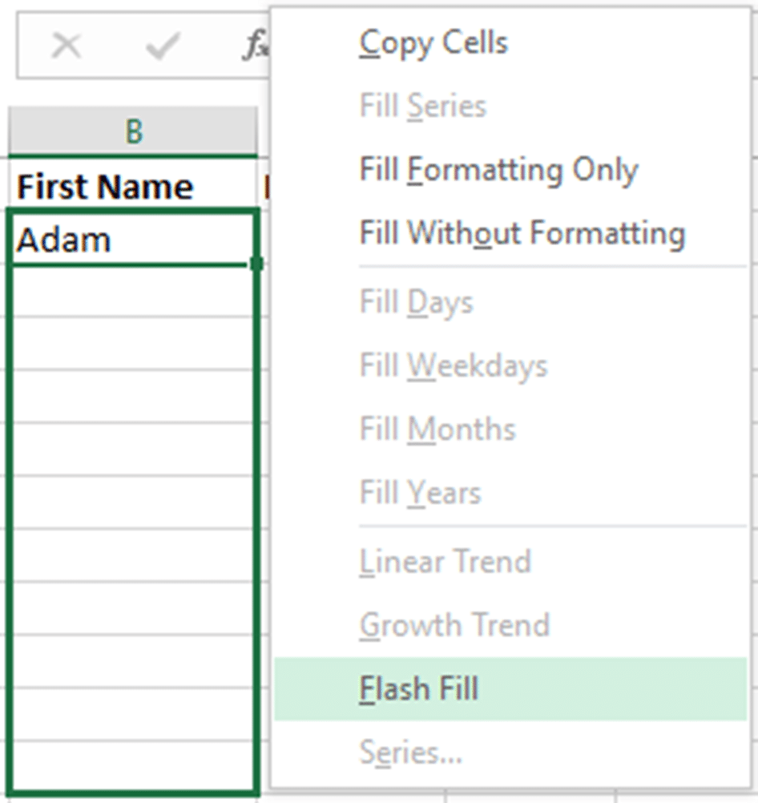The width and height of the screenshot is (758, 803).
Task: Click the fill handle at cell corner
Action: click(x=257, y=264)
